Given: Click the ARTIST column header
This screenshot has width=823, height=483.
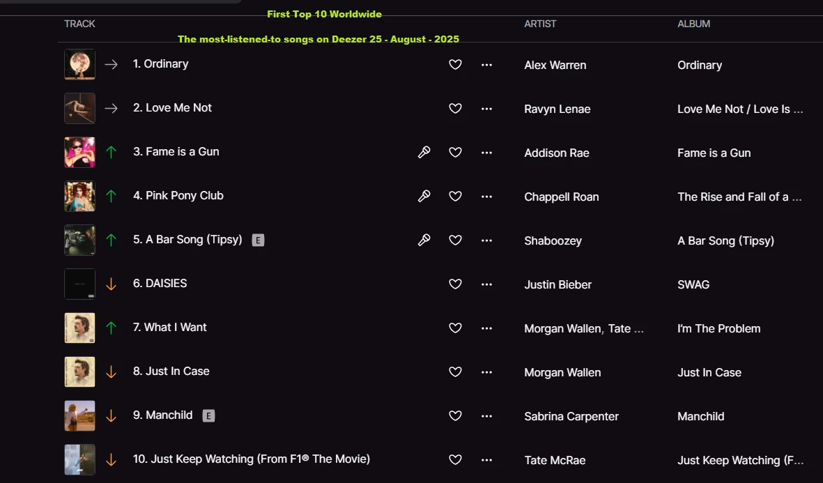Looking at the screenshot, I should (x=540, y=24).
